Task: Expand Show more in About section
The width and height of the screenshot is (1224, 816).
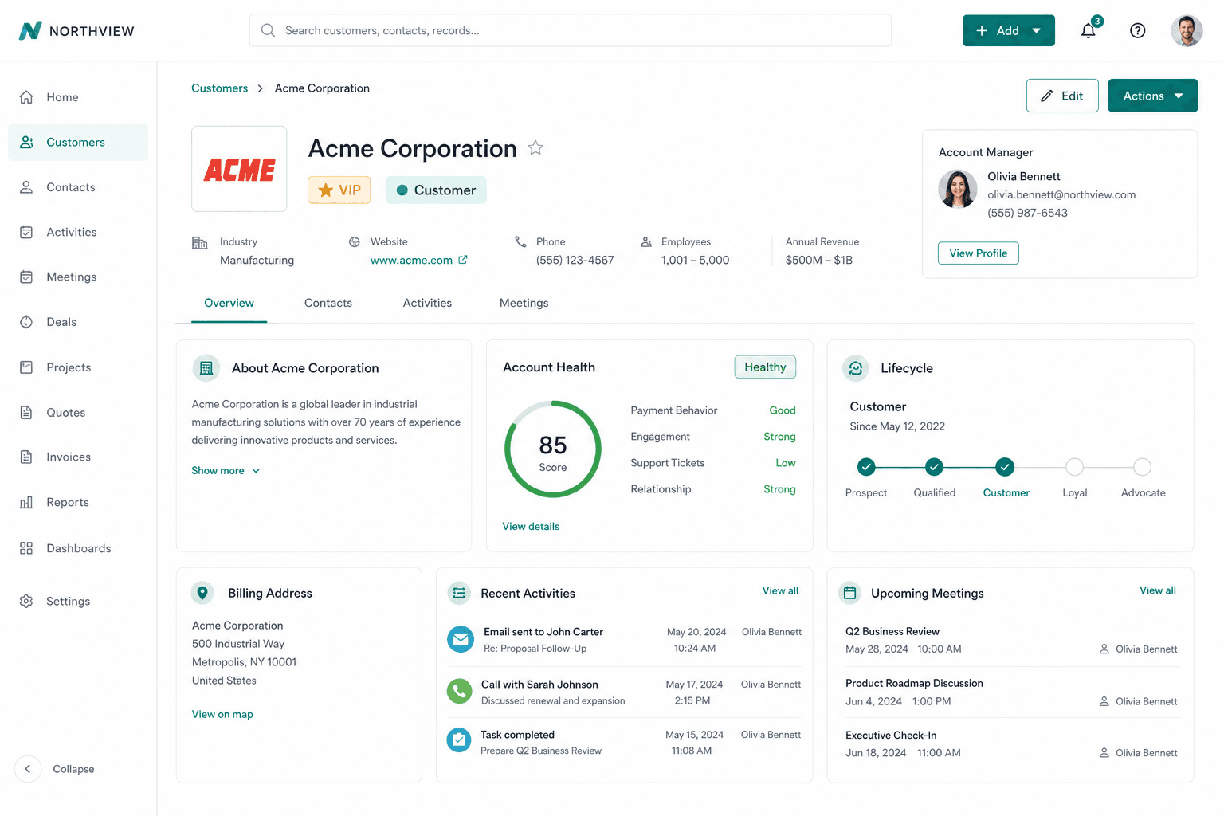Action: tap(226, 470)
